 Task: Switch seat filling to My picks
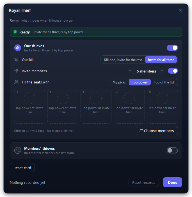coord(119,82)
